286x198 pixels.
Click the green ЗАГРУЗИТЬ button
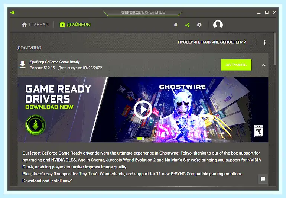pos(236,65)
